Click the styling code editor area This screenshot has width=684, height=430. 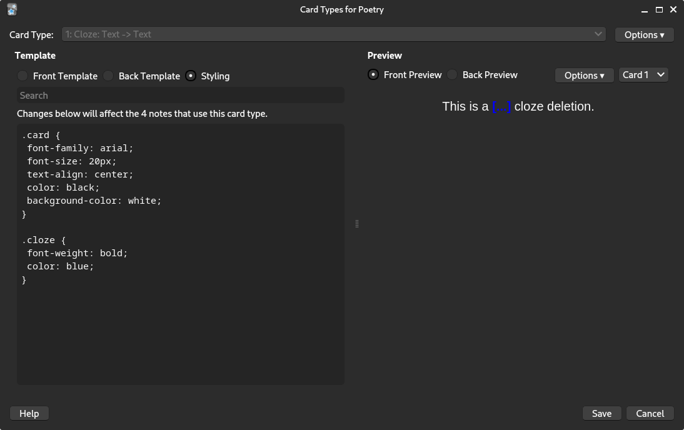pos(180,250)
